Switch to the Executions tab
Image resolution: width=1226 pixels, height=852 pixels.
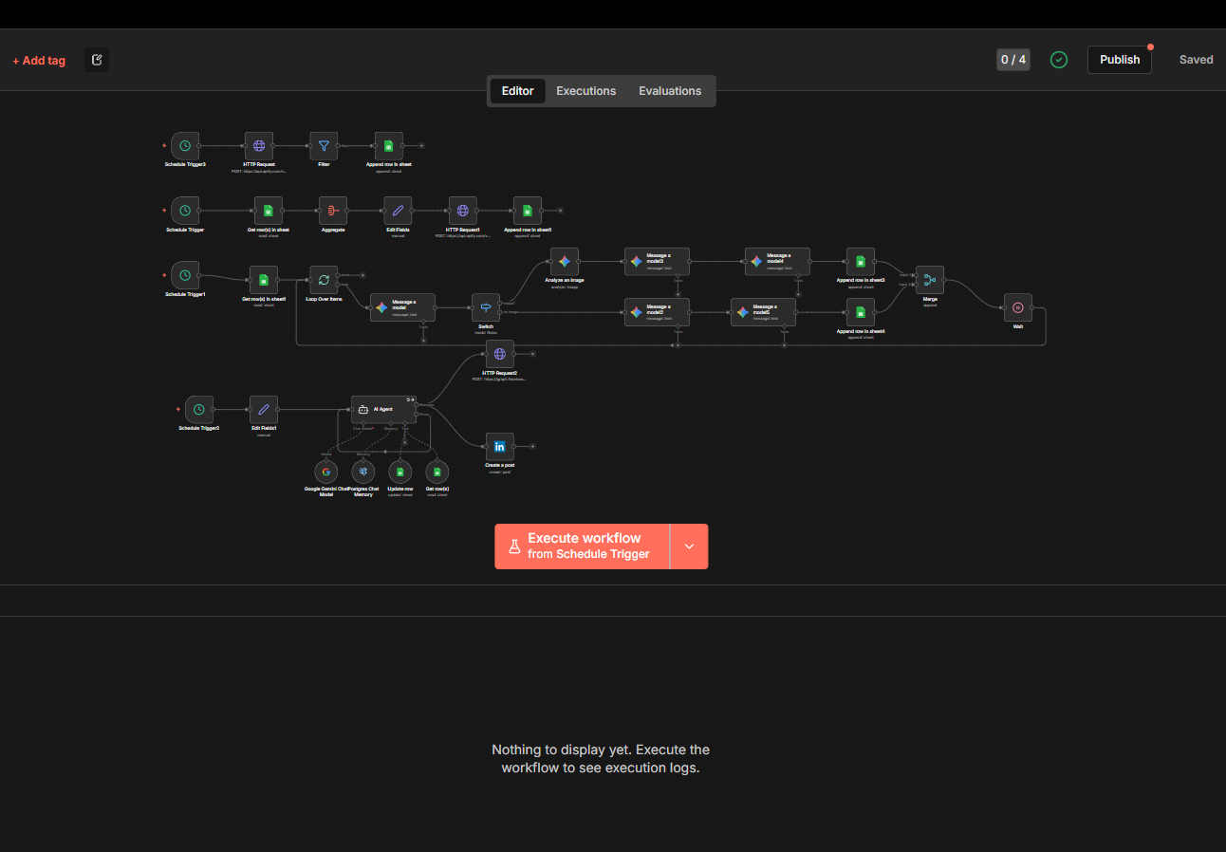tap(585, 91)
